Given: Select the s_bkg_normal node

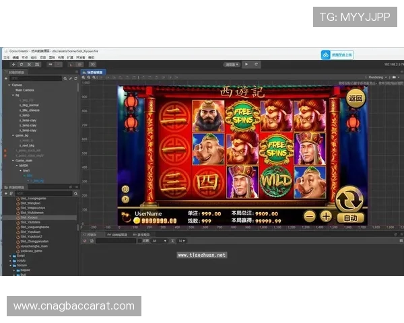Looking at the screenshot, I should tap(29, 105).
